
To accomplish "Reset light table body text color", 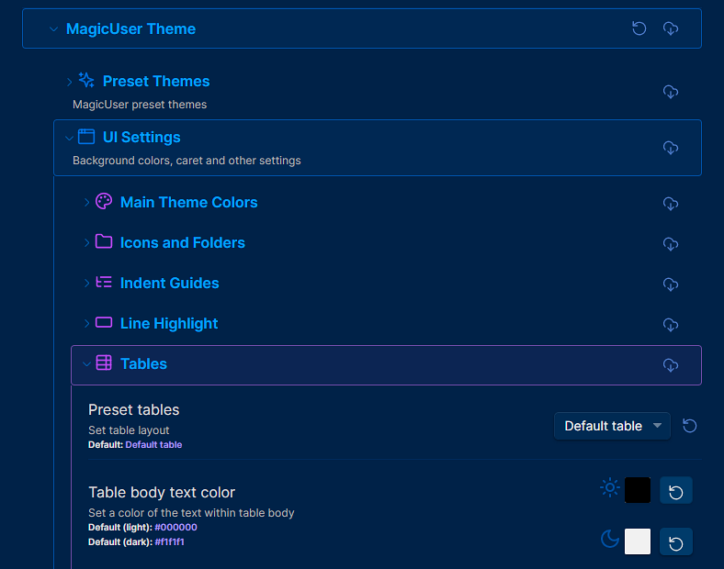I will click(676, 490).
